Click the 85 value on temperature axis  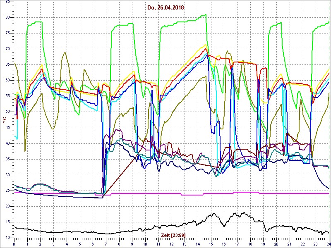[7, 2]
